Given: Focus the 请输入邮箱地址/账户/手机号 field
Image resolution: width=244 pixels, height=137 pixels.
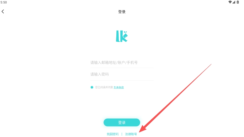Looking at the screenshot, I should point(122,63).
